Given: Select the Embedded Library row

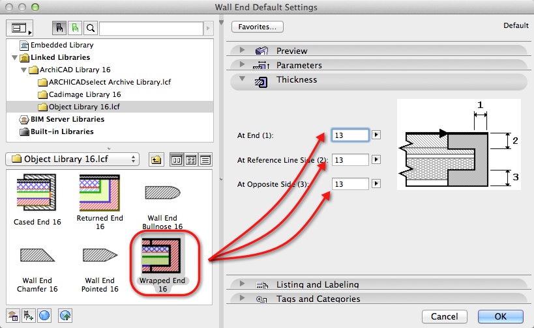Looking at the screenshot, I should pyautogui.click(x=110, y=45).
